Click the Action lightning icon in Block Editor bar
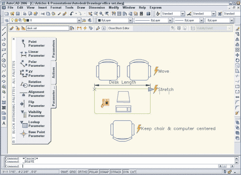This screenshot has height=175, width=241. pyautogui.click(x=85, y=28)
